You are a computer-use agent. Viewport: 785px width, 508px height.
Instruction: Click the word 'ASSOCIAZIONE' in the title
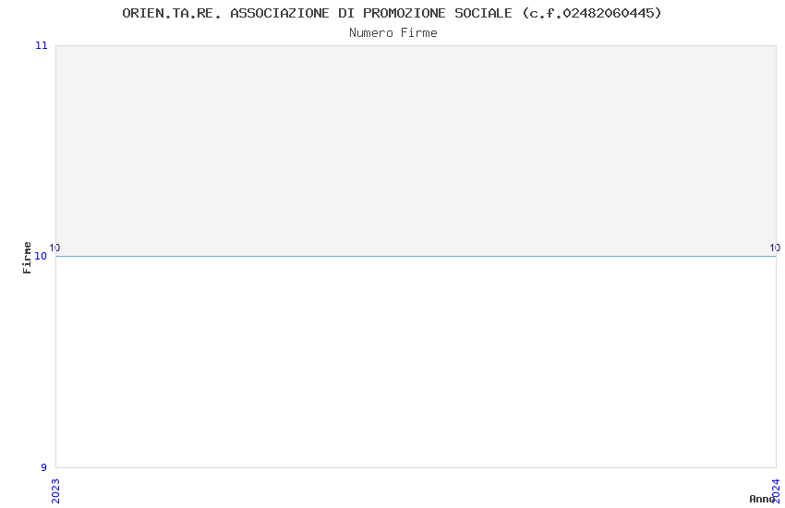pyautogui.click(x=280, y=14)
